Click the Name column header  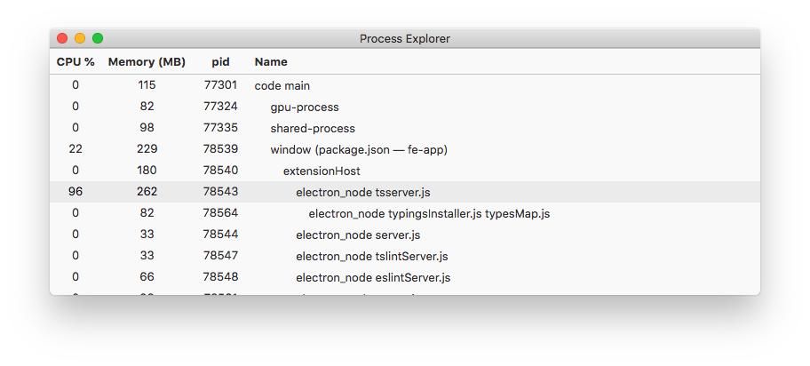(271, 62)
